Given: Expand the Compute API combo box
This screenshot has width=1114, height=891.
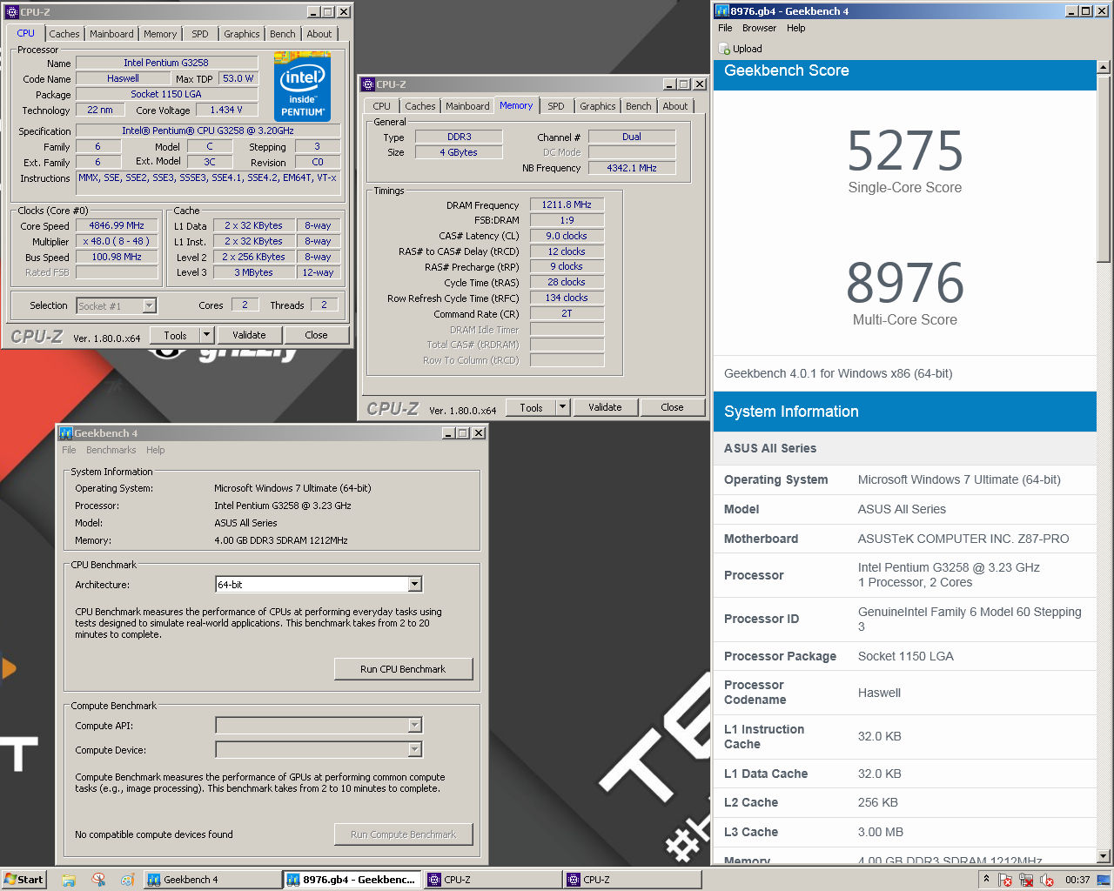Looking at the screenshot, I should 415,726.
